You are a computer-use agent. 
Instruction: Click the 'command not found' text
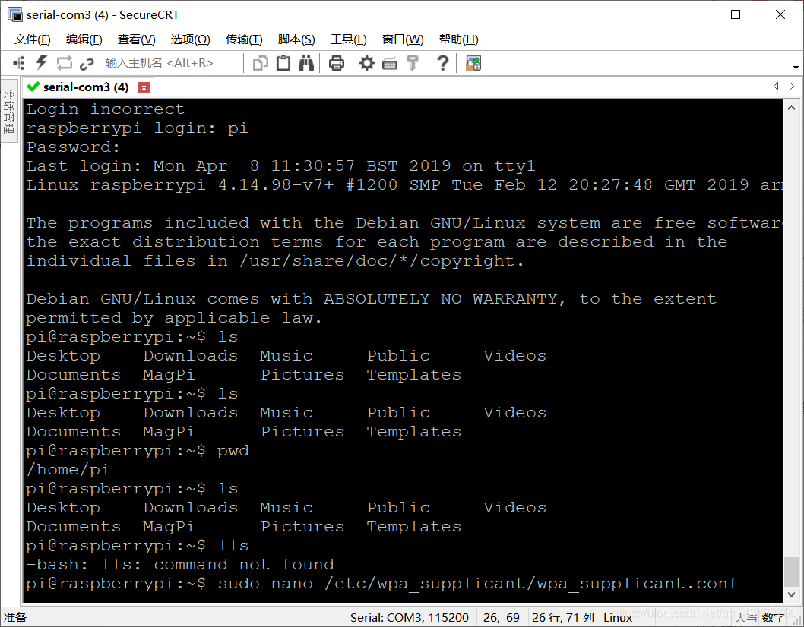244,565
